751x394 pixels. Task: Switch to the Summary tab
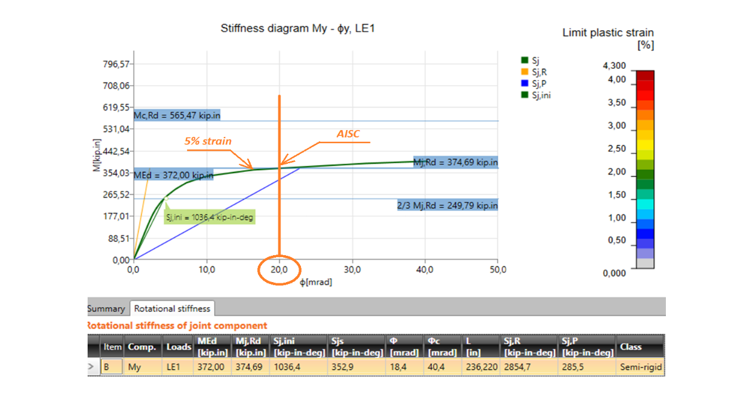pyautogui.click(x=106, y=308)
